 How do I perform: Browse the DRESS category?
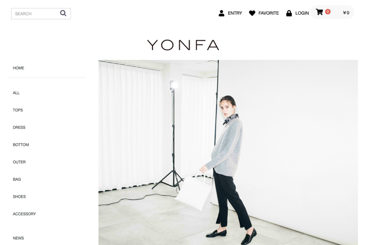tap(19, 128)
